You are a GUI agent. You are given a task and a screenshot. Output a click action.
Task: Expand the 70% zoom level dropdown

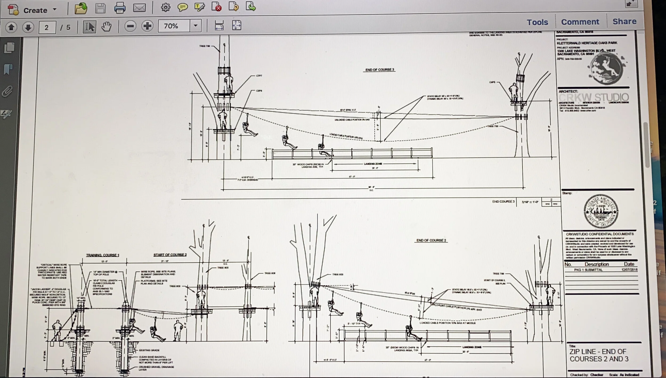(x=196, y=26)
